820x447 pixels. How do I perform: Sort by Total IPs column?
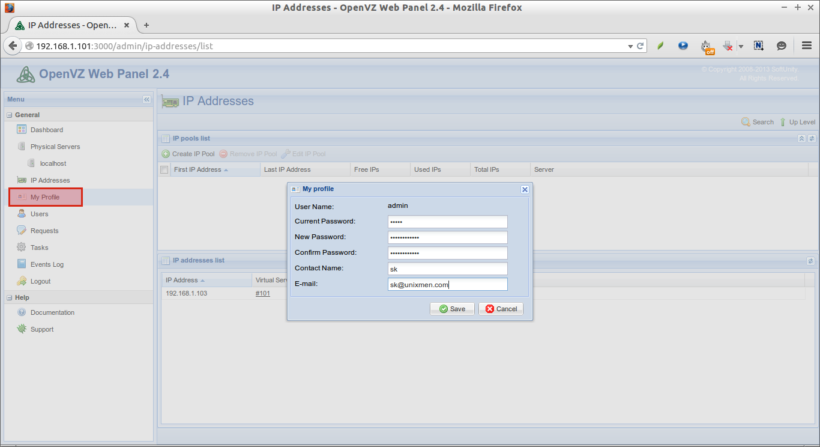[500, 169]
